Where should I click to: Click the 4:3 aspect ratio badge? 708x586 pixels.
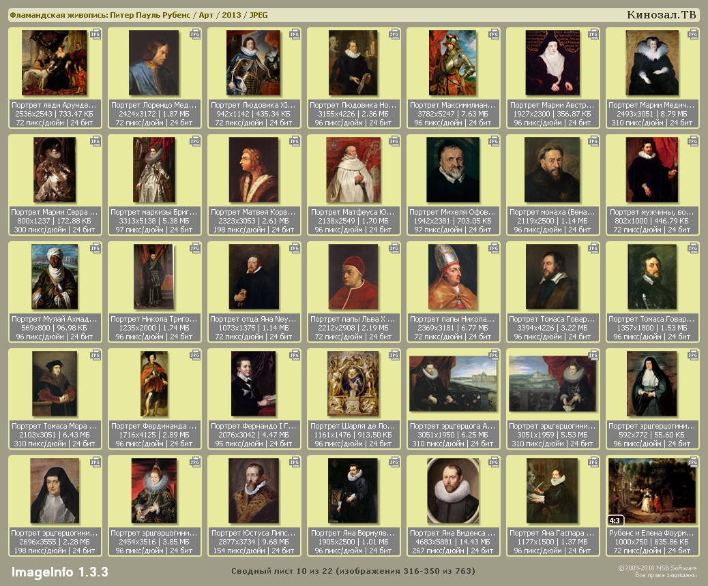tap(616, 521)
